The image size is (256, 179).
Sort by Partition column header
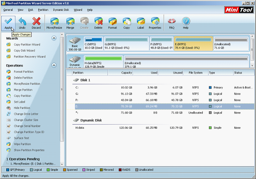point(90,73)
